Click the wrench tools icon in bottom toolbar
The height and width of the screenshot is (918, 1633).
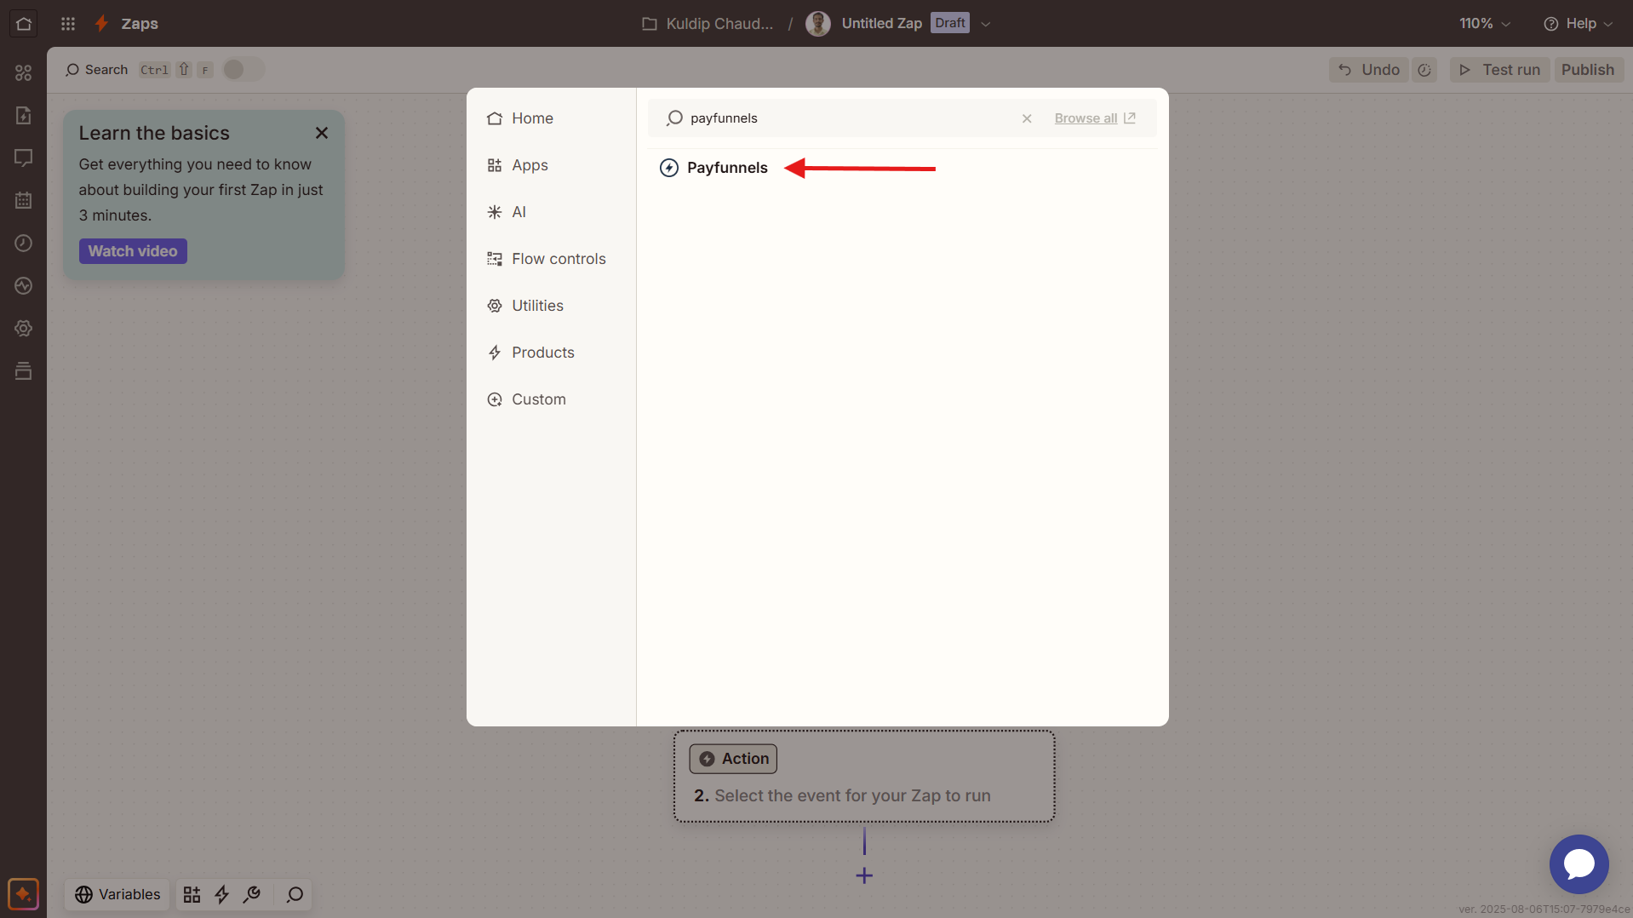tap(252, 894)
